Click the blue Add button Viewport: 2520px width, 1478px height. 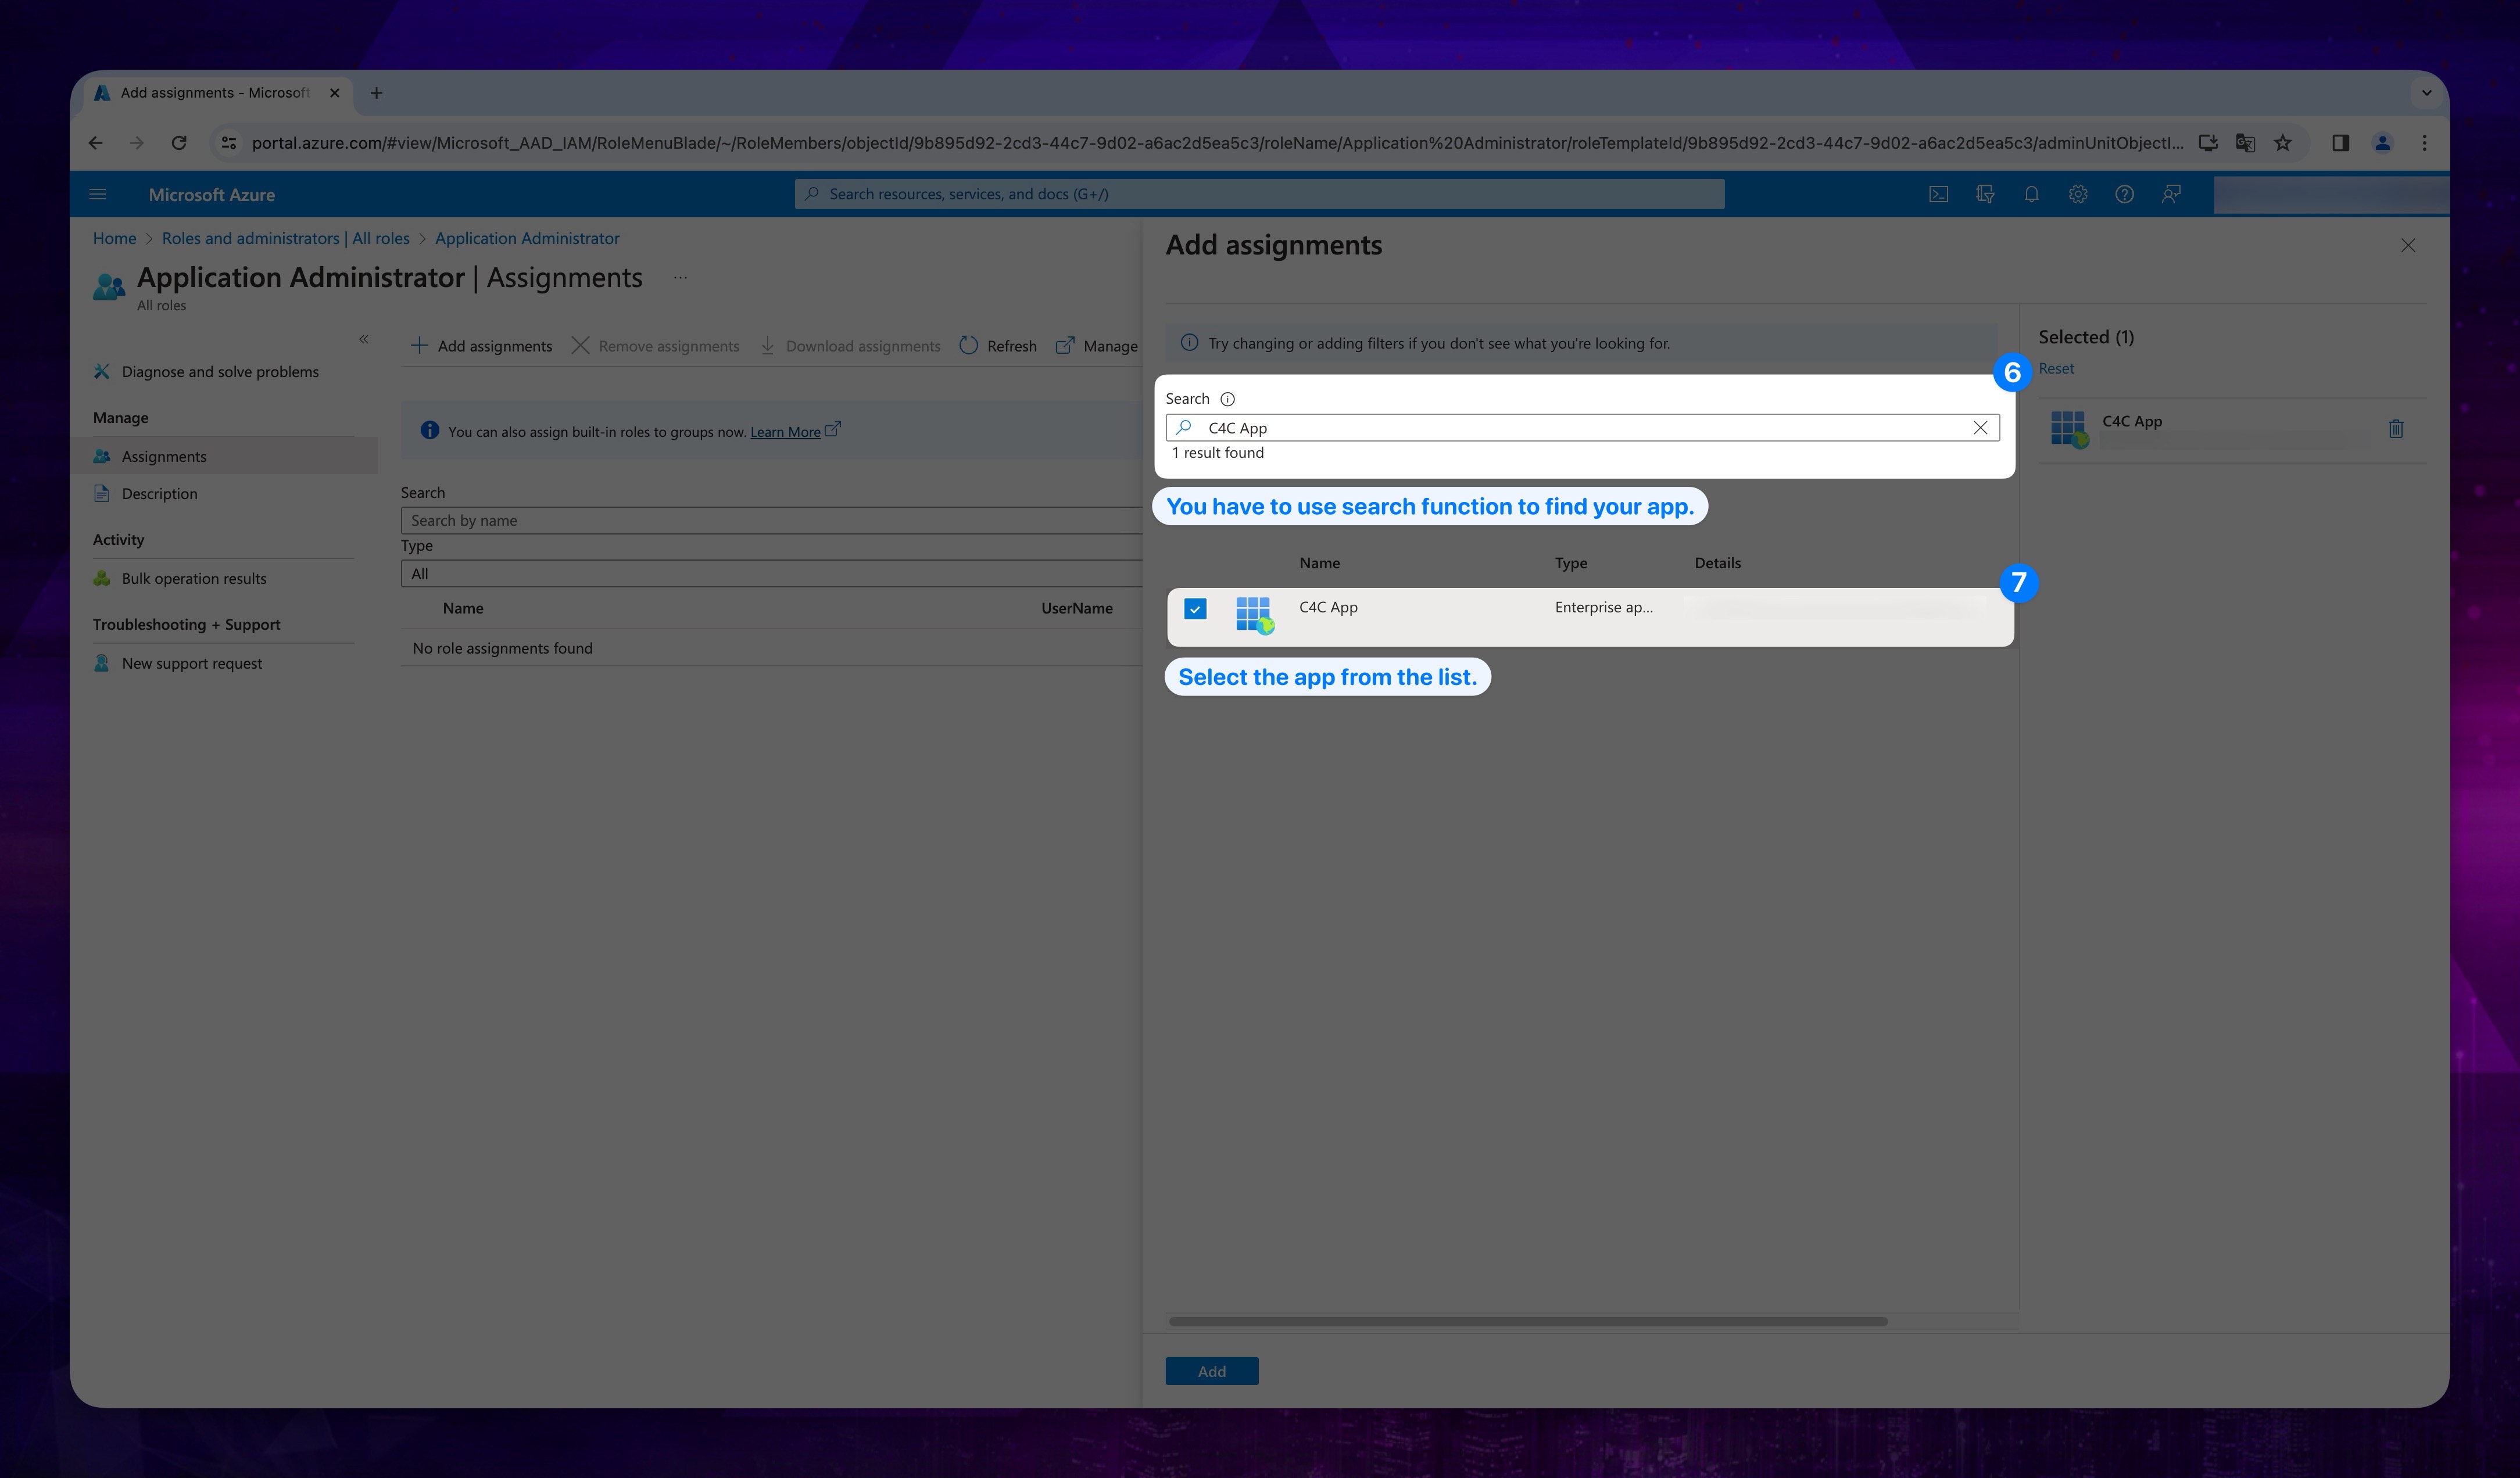click(1212, 1371)
